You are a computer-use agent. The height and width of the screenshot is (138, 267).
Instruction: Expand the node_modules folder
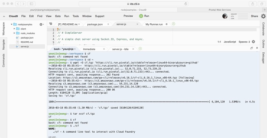[x=14, y=33]
